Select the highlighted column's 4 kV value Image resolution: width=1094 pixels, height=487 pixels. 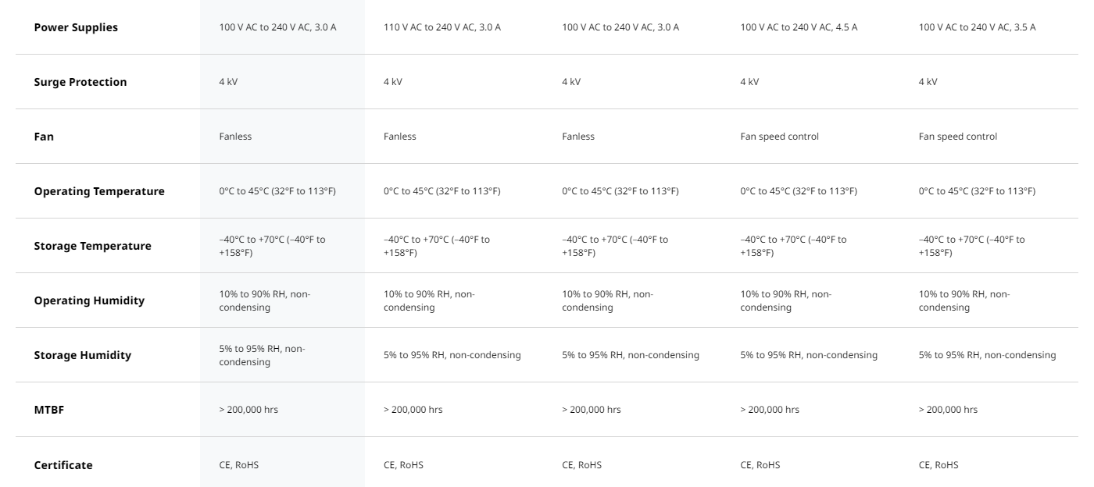click(228, 82)
